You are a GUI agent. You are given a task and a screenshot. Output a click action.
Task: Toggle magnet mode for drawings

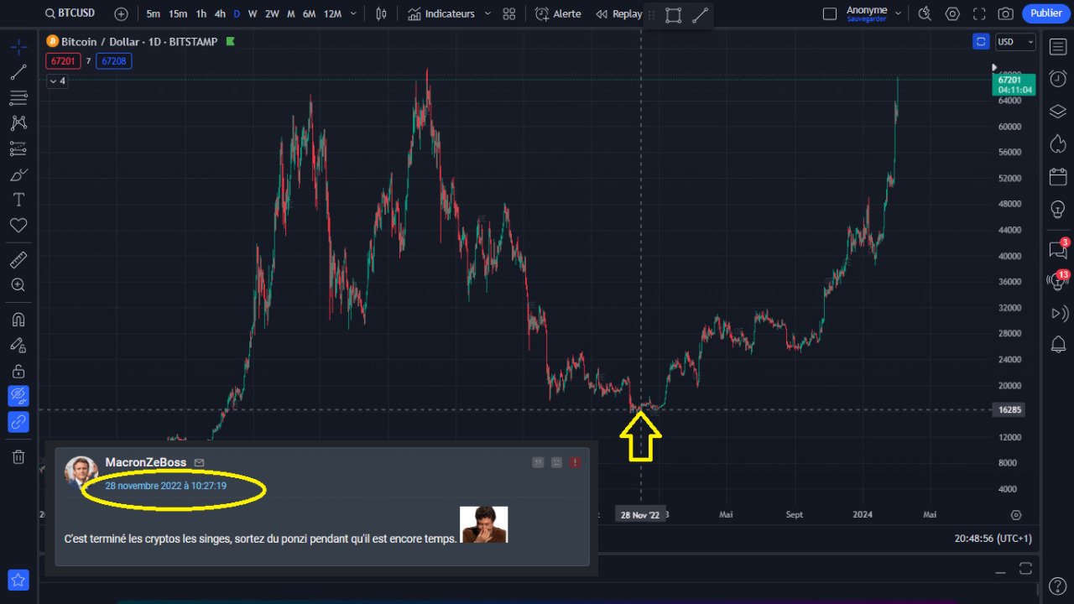tap(18, 320)
